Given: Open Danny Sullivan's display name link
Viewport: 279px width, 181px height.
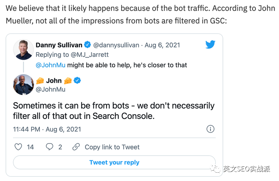Looking at the screenshot, I should 59,45.
